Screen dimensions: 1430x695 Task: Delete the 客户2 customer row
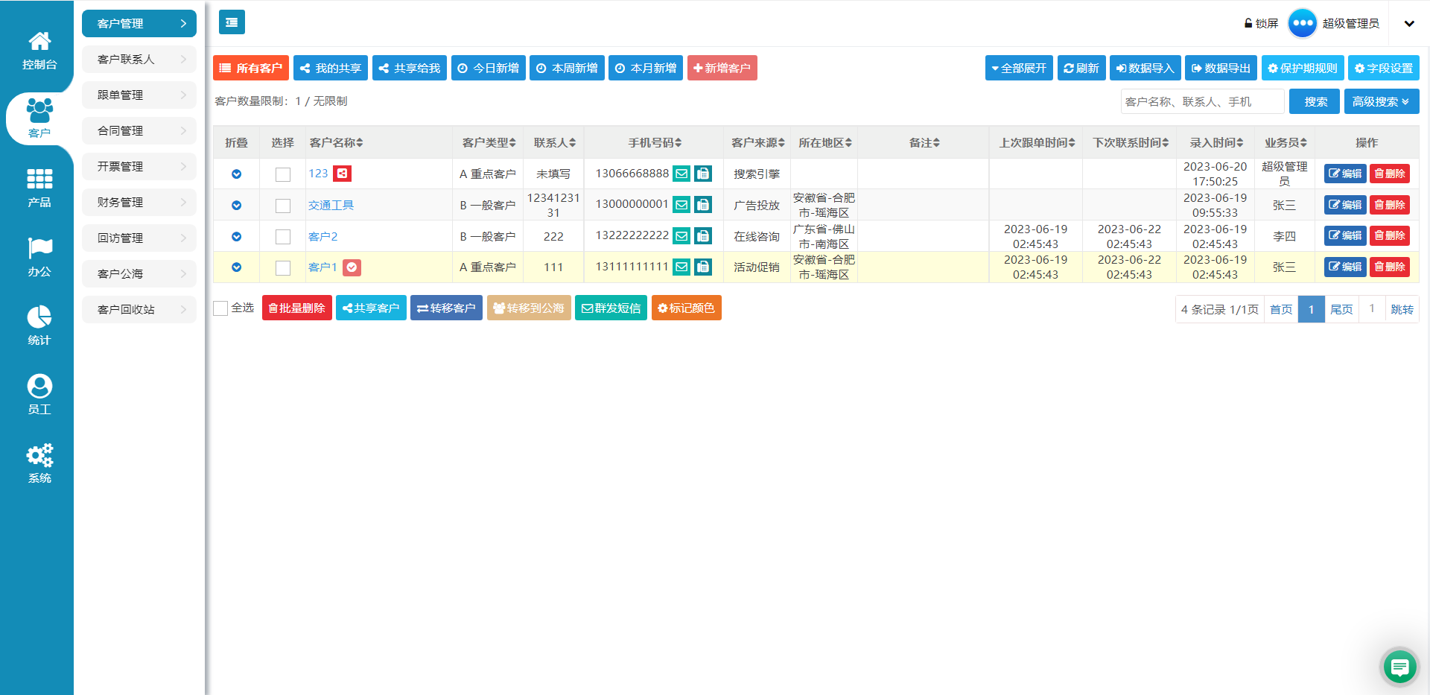[1390, 235]
